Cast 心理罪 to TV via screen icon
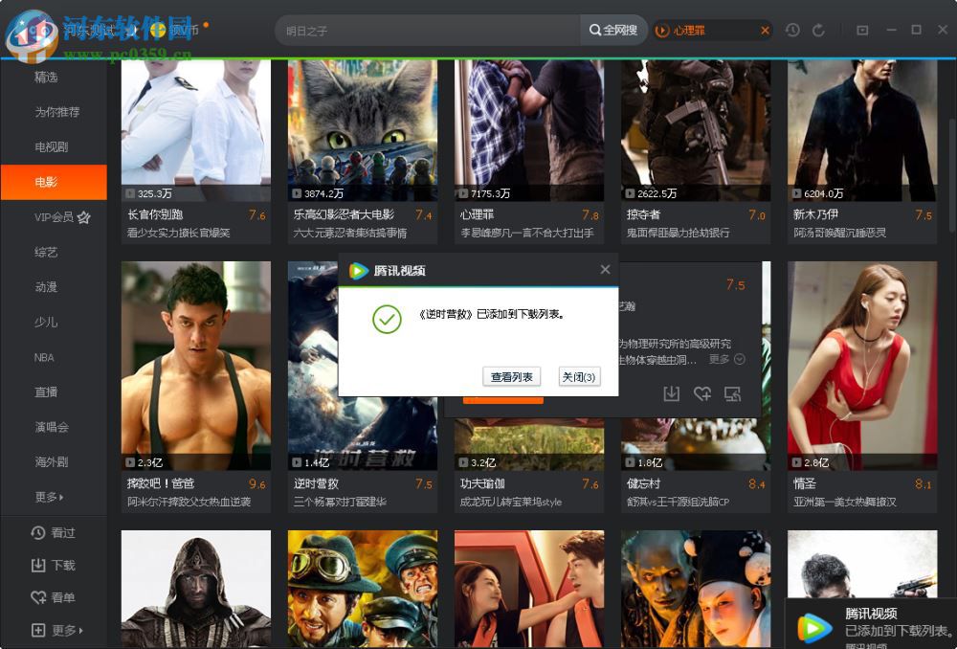 coord(733,393)
